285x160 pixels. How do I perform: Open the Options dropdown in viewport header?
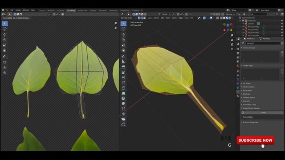coord(230,14)
